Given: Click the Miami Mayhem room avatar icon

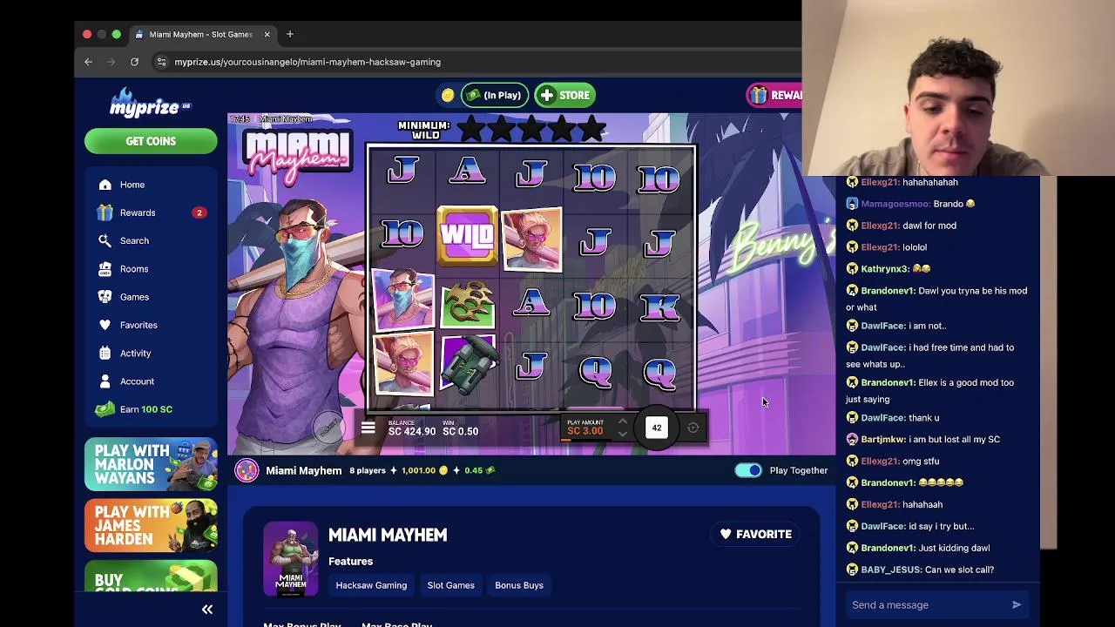Looking at the screenshot, I should pos(247,470).
